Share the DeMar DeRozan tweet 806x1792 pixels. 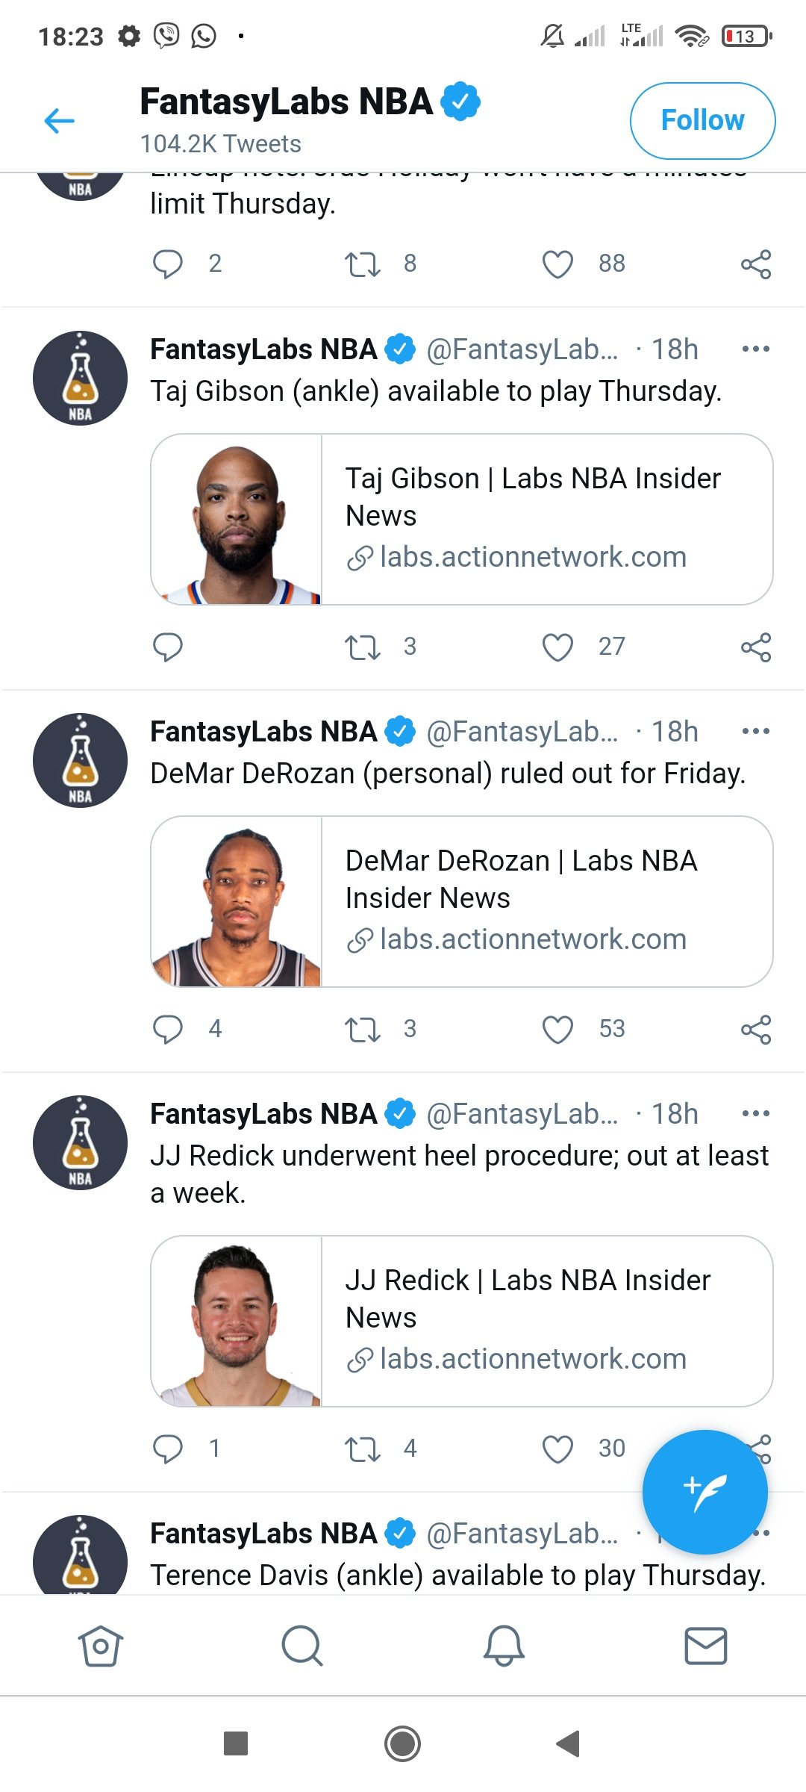point(755,1029)
